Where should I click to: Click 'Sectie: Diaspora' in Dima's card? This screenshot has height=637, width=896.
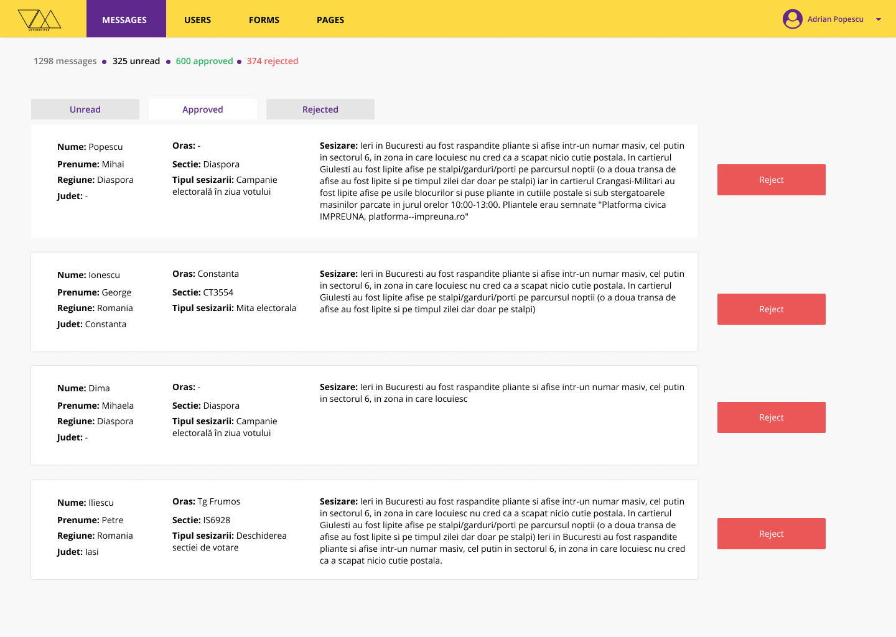point(206,406)
